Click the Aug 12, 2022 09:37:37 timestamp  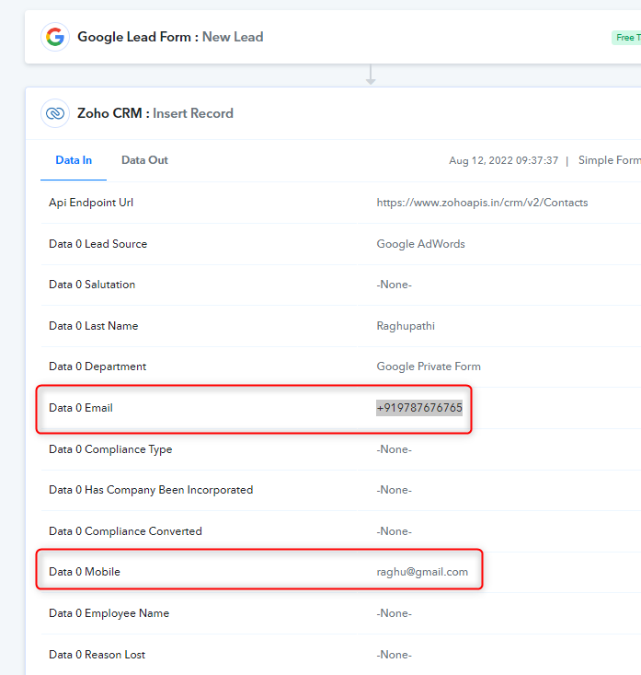503,160
